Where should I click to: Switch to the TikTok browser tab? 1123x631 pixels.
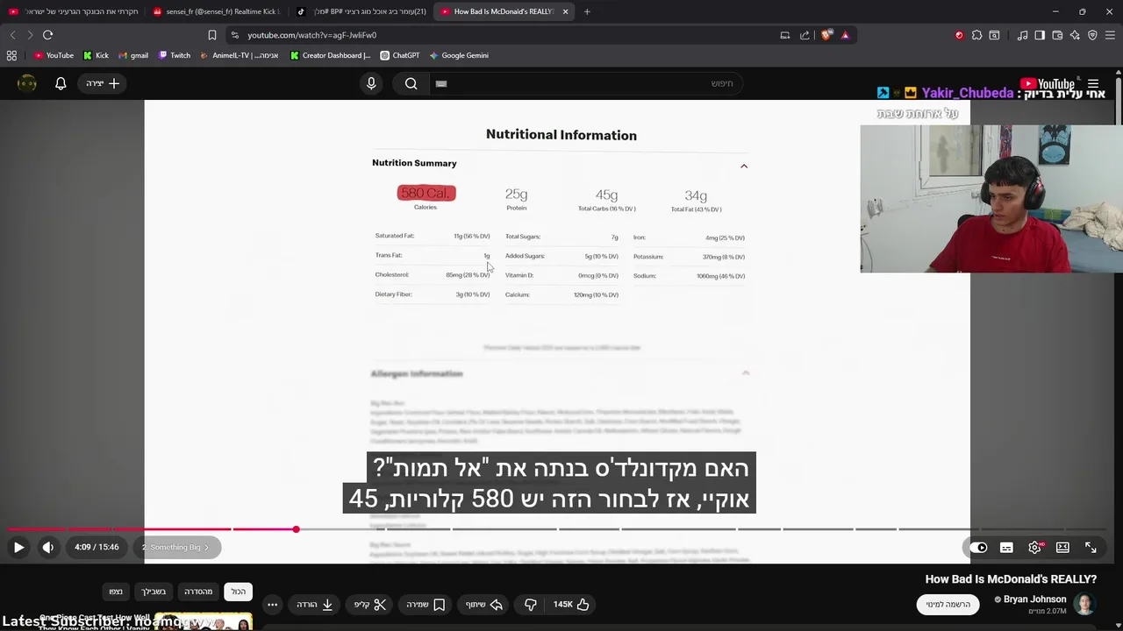360,11
